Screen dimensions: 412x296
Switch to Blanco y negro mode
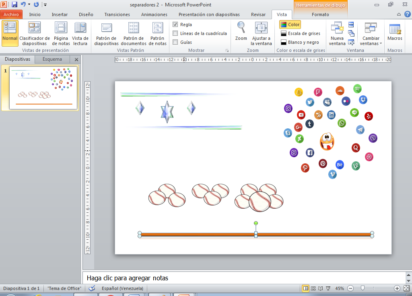pyautogui.click(x=300, y=42)
